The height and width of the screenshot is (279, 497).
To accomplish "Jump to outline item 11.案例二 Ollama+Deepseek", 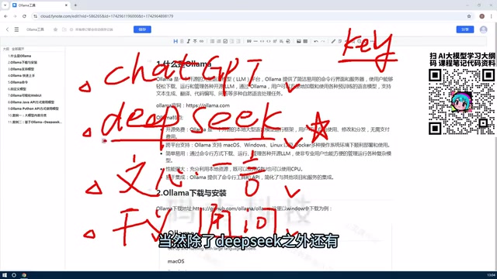I will click(35, 122).
